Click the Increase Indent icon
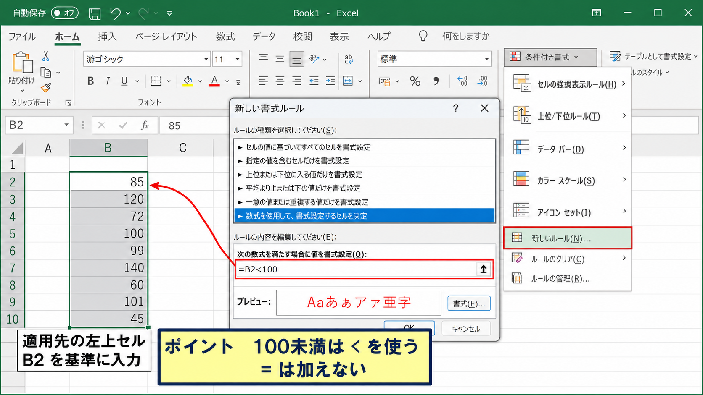Screen dimensions: 703x395 (330, 81)
